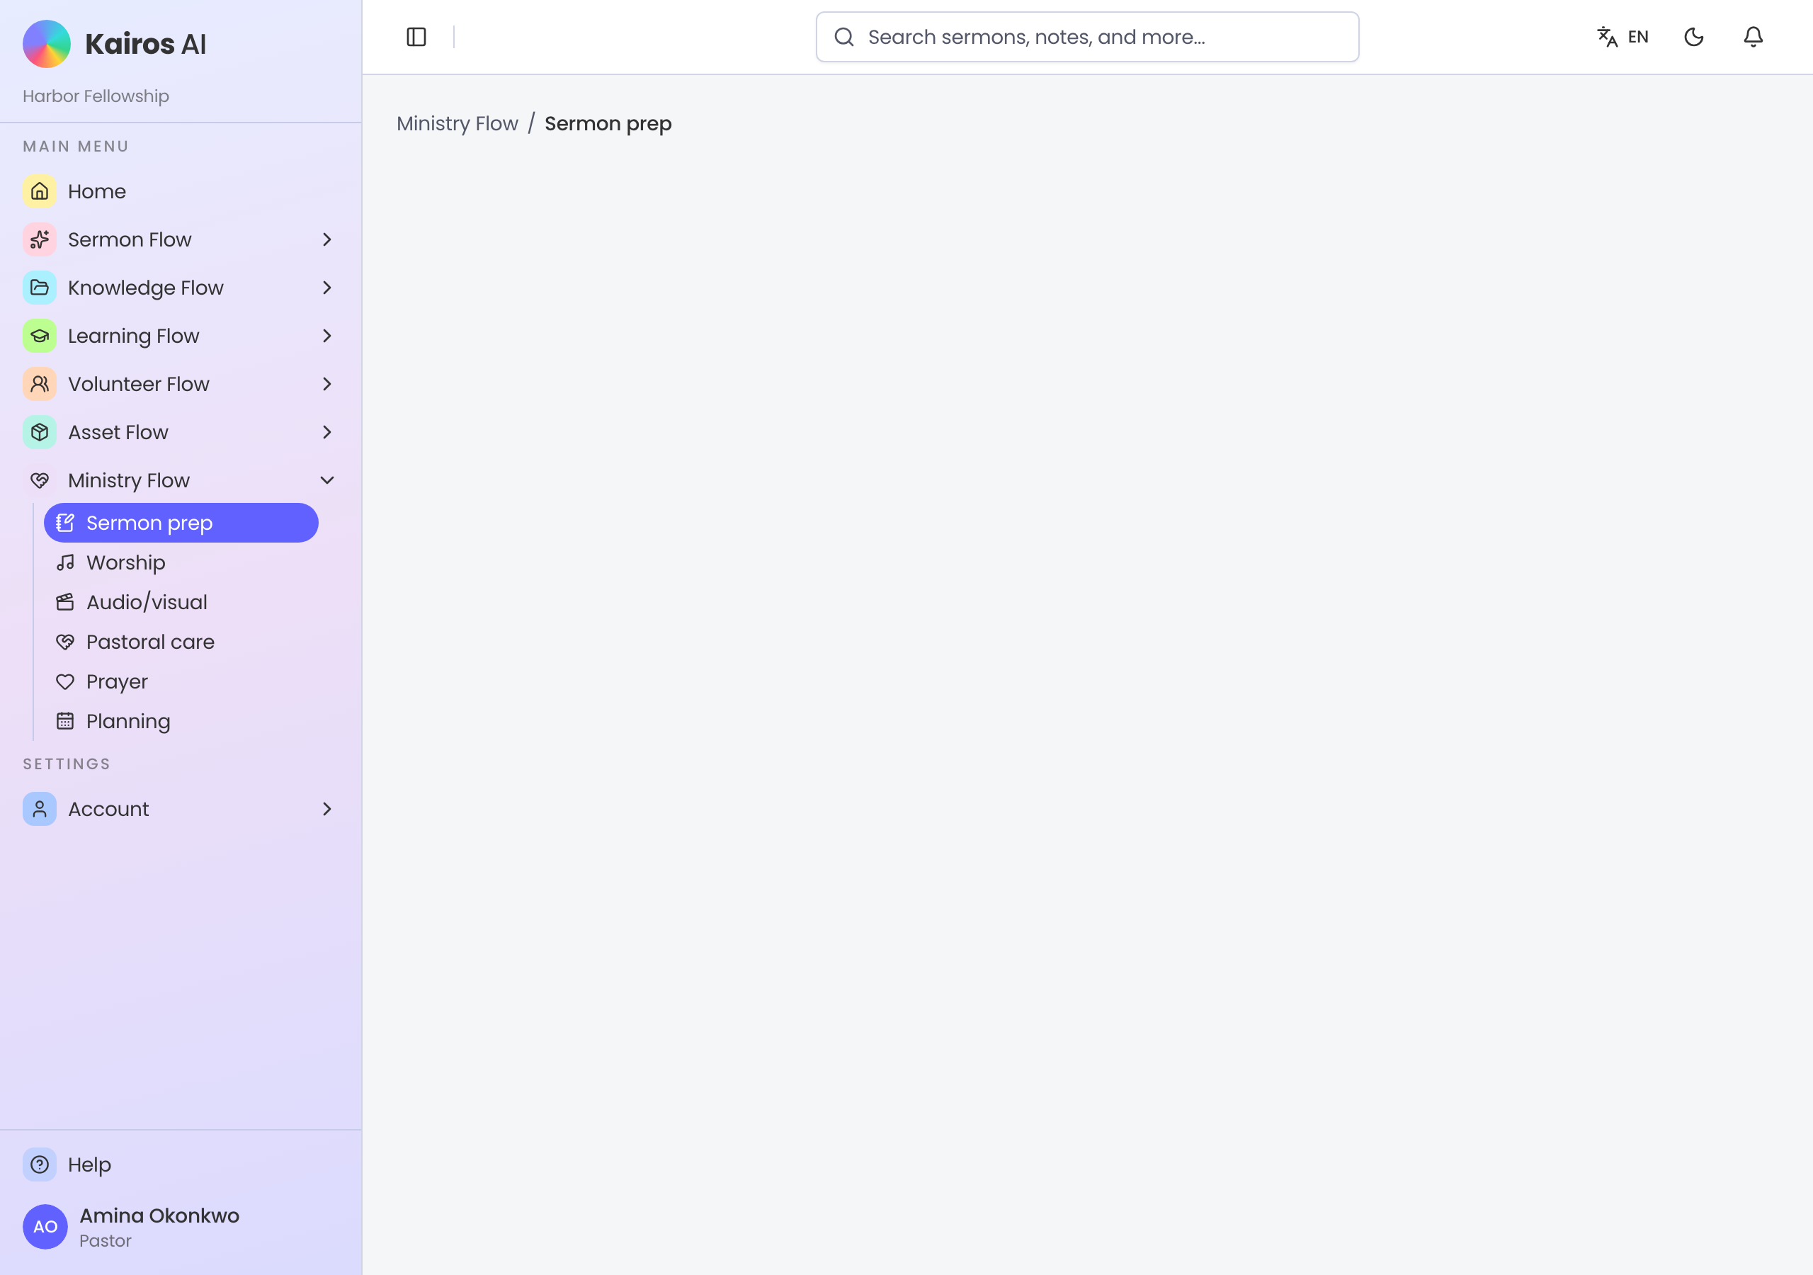Click the Ministry Flow handshake heart icon
1813x1275 pixels.
(40, 480)
